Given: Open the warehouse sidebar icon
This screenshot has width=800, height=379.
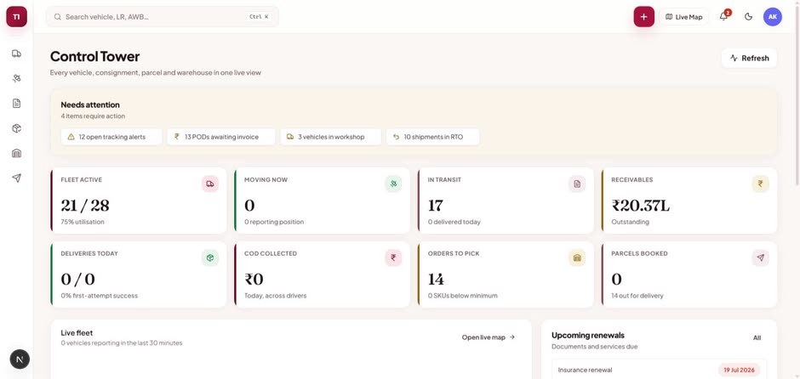Looking at the screenshot, I should 16,153.
